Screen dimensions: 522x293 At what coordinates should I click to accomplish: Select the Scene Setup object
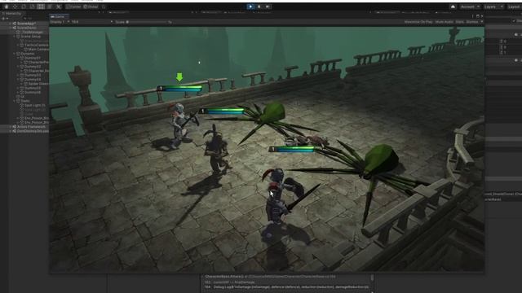pyautogui.click(x=31, y=37)
